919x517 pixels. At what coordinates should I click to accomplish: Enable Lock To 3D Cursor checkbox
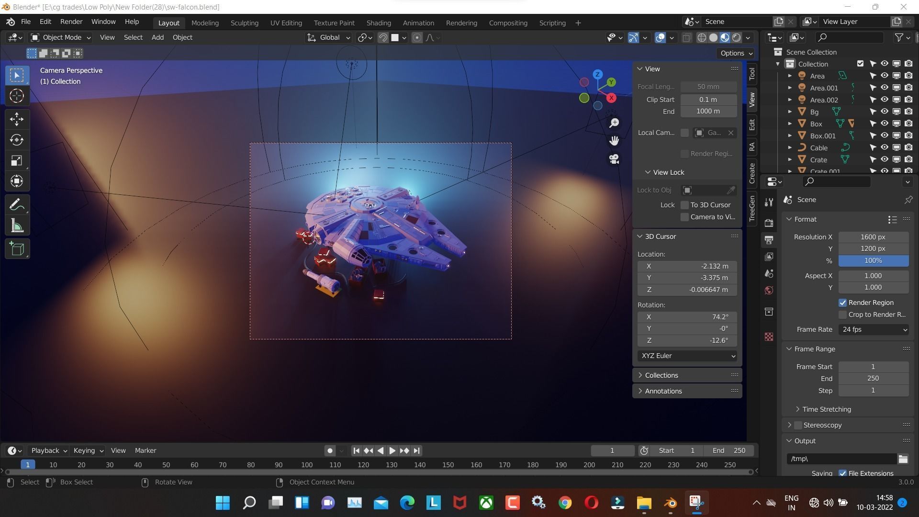pyautogui.click(x=684, y=205)
